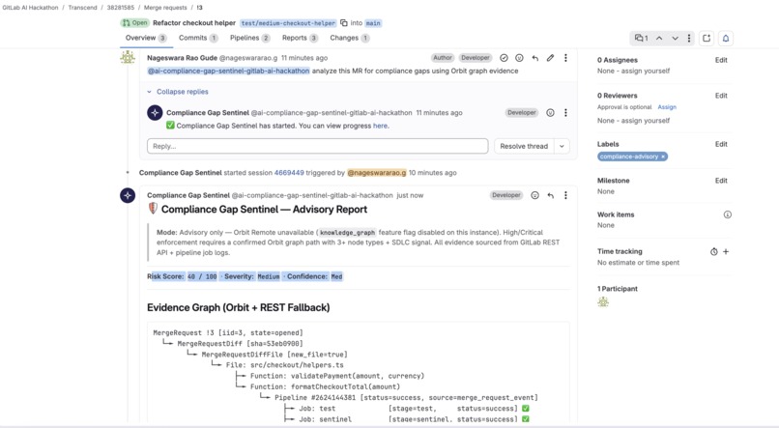Select 'File: src/checkout/helpers.ts' graph line
Viewport: 779px width, 428px height.
coord(285,365)
